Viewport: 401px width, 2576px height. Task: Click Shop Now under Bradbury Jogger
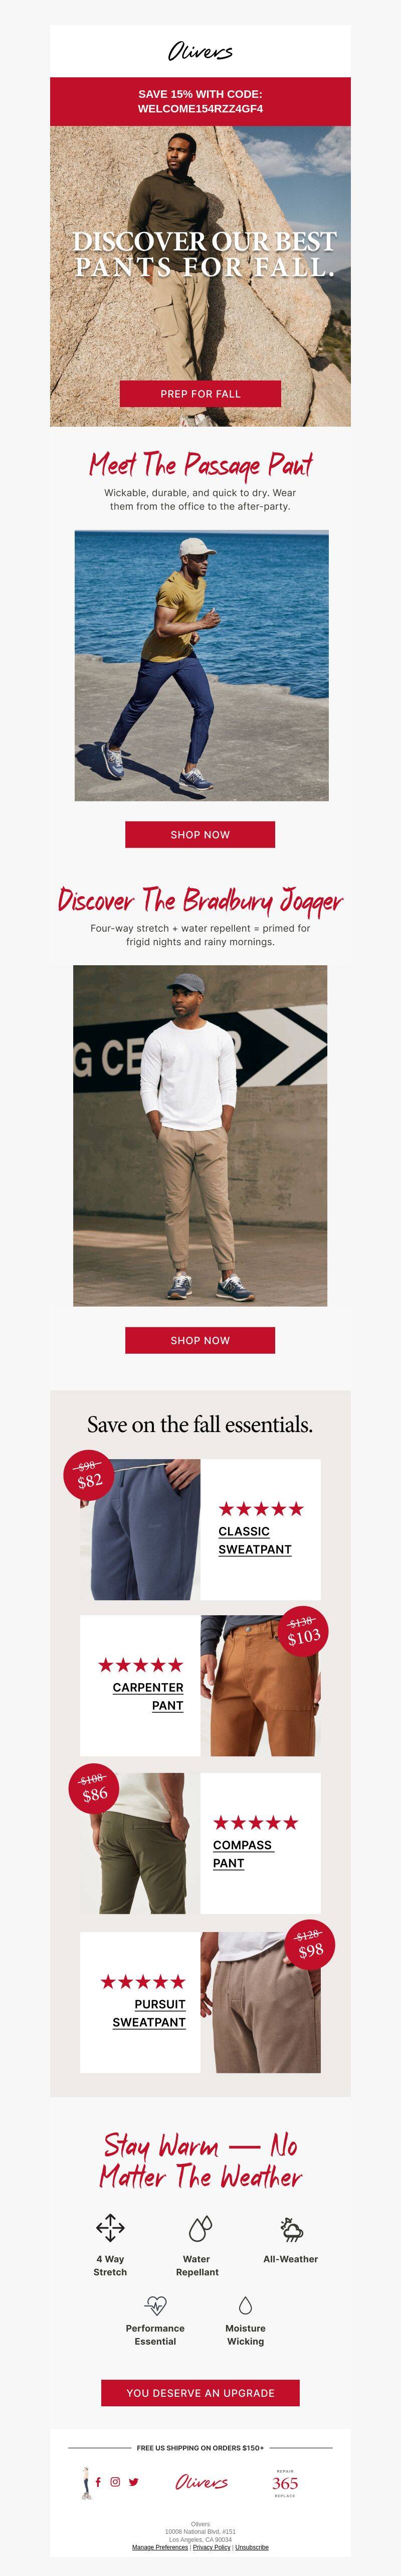(200, 1340)
